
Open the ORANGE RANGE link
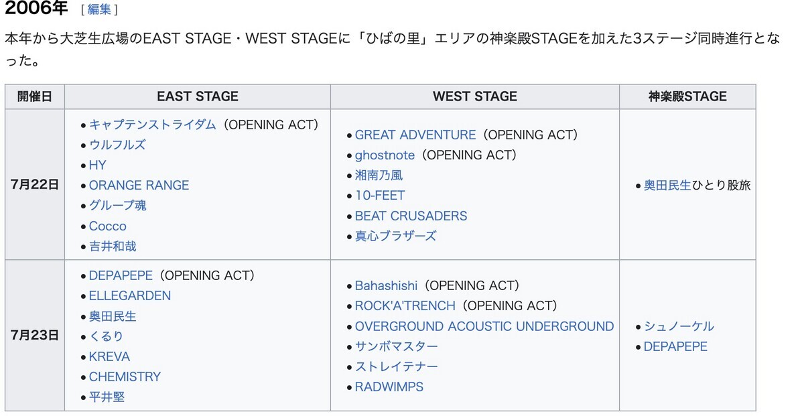pos(139,186)
